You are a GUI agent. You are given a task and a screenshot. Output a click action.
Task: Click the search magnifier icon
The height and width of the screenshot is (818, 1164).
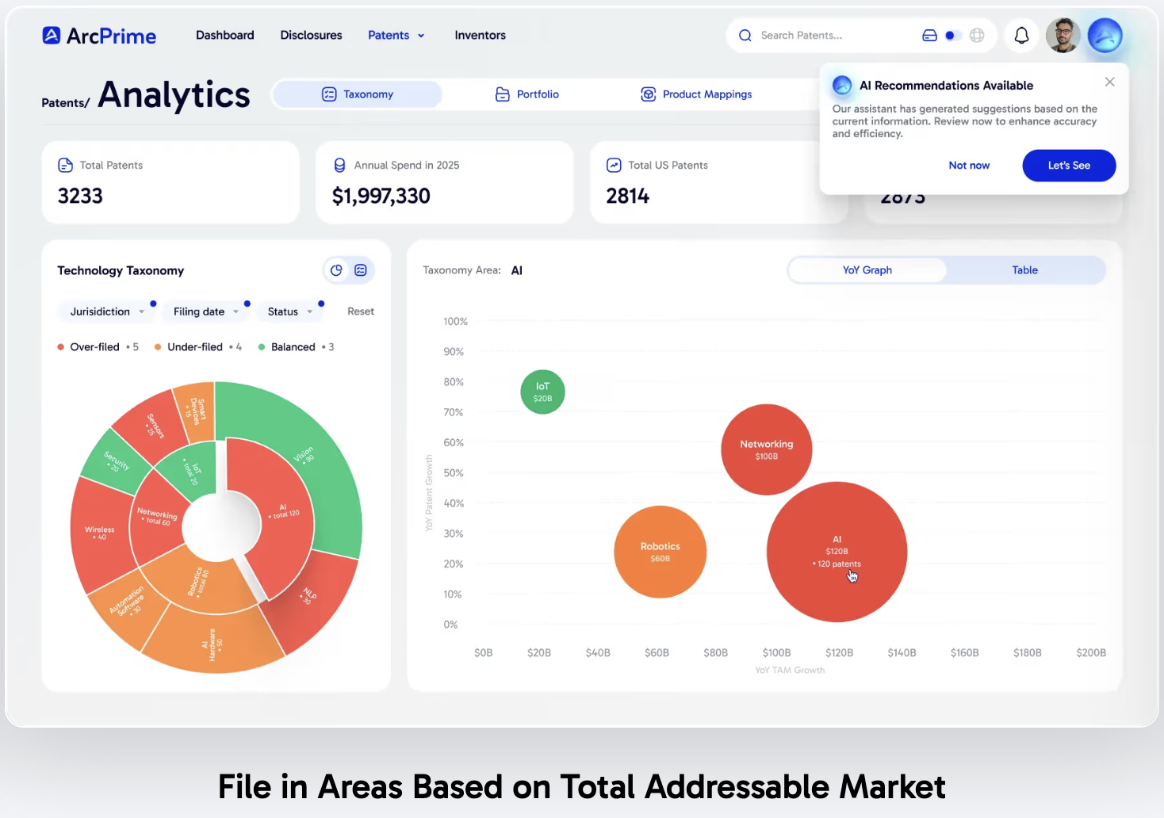745,36
